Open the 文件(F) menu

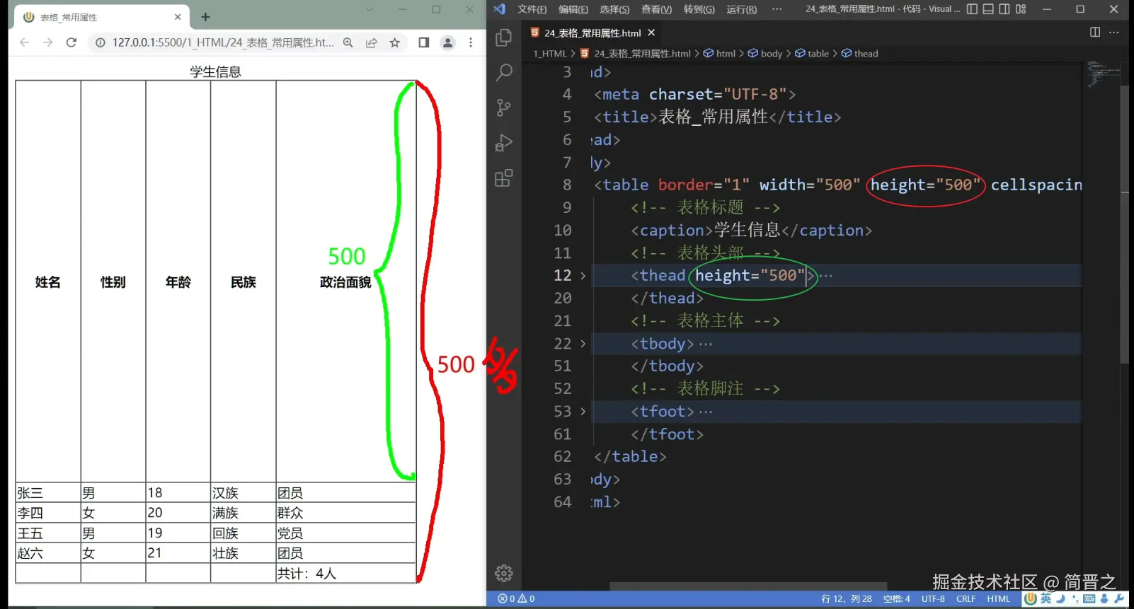click(532, 9)
